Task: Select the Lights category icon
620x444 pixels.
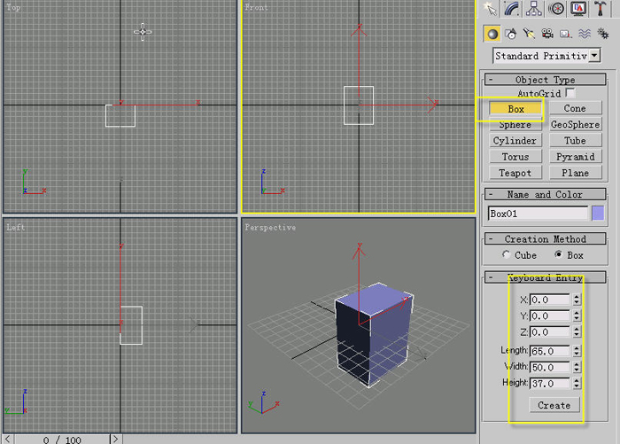Action: click(529, 34)
